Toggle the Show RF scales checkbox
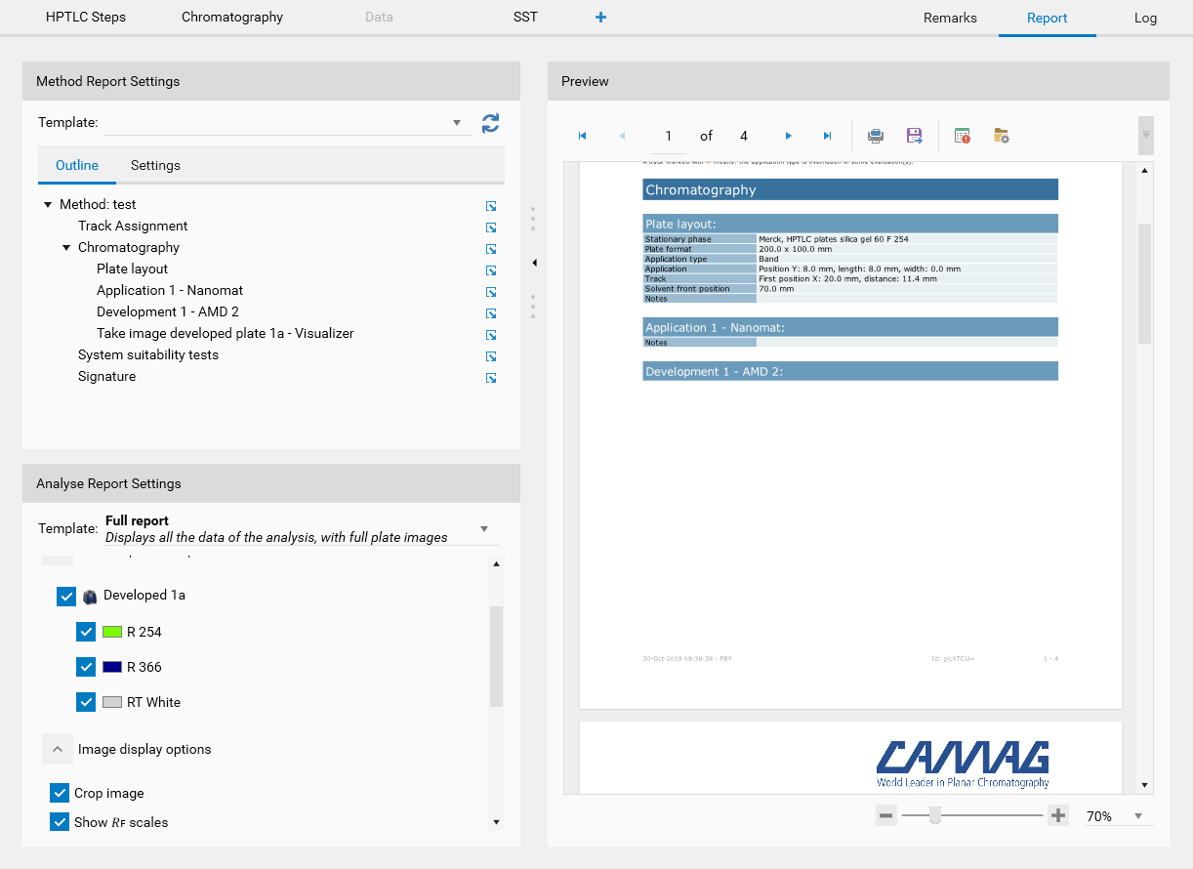The width and height of the screenshot is (1193, 869). [x=60, y=822]
